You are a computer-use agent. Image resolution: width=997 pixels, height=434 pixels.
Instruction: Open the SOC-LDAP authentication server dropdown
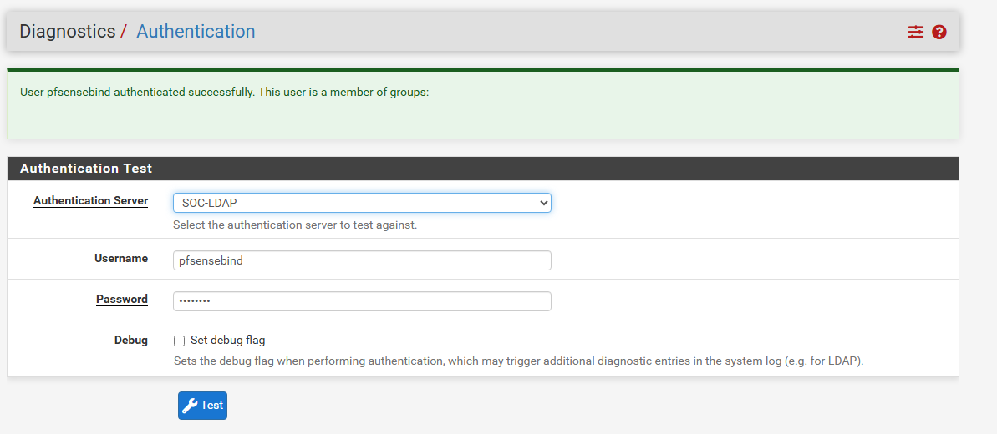pos(362,203)
